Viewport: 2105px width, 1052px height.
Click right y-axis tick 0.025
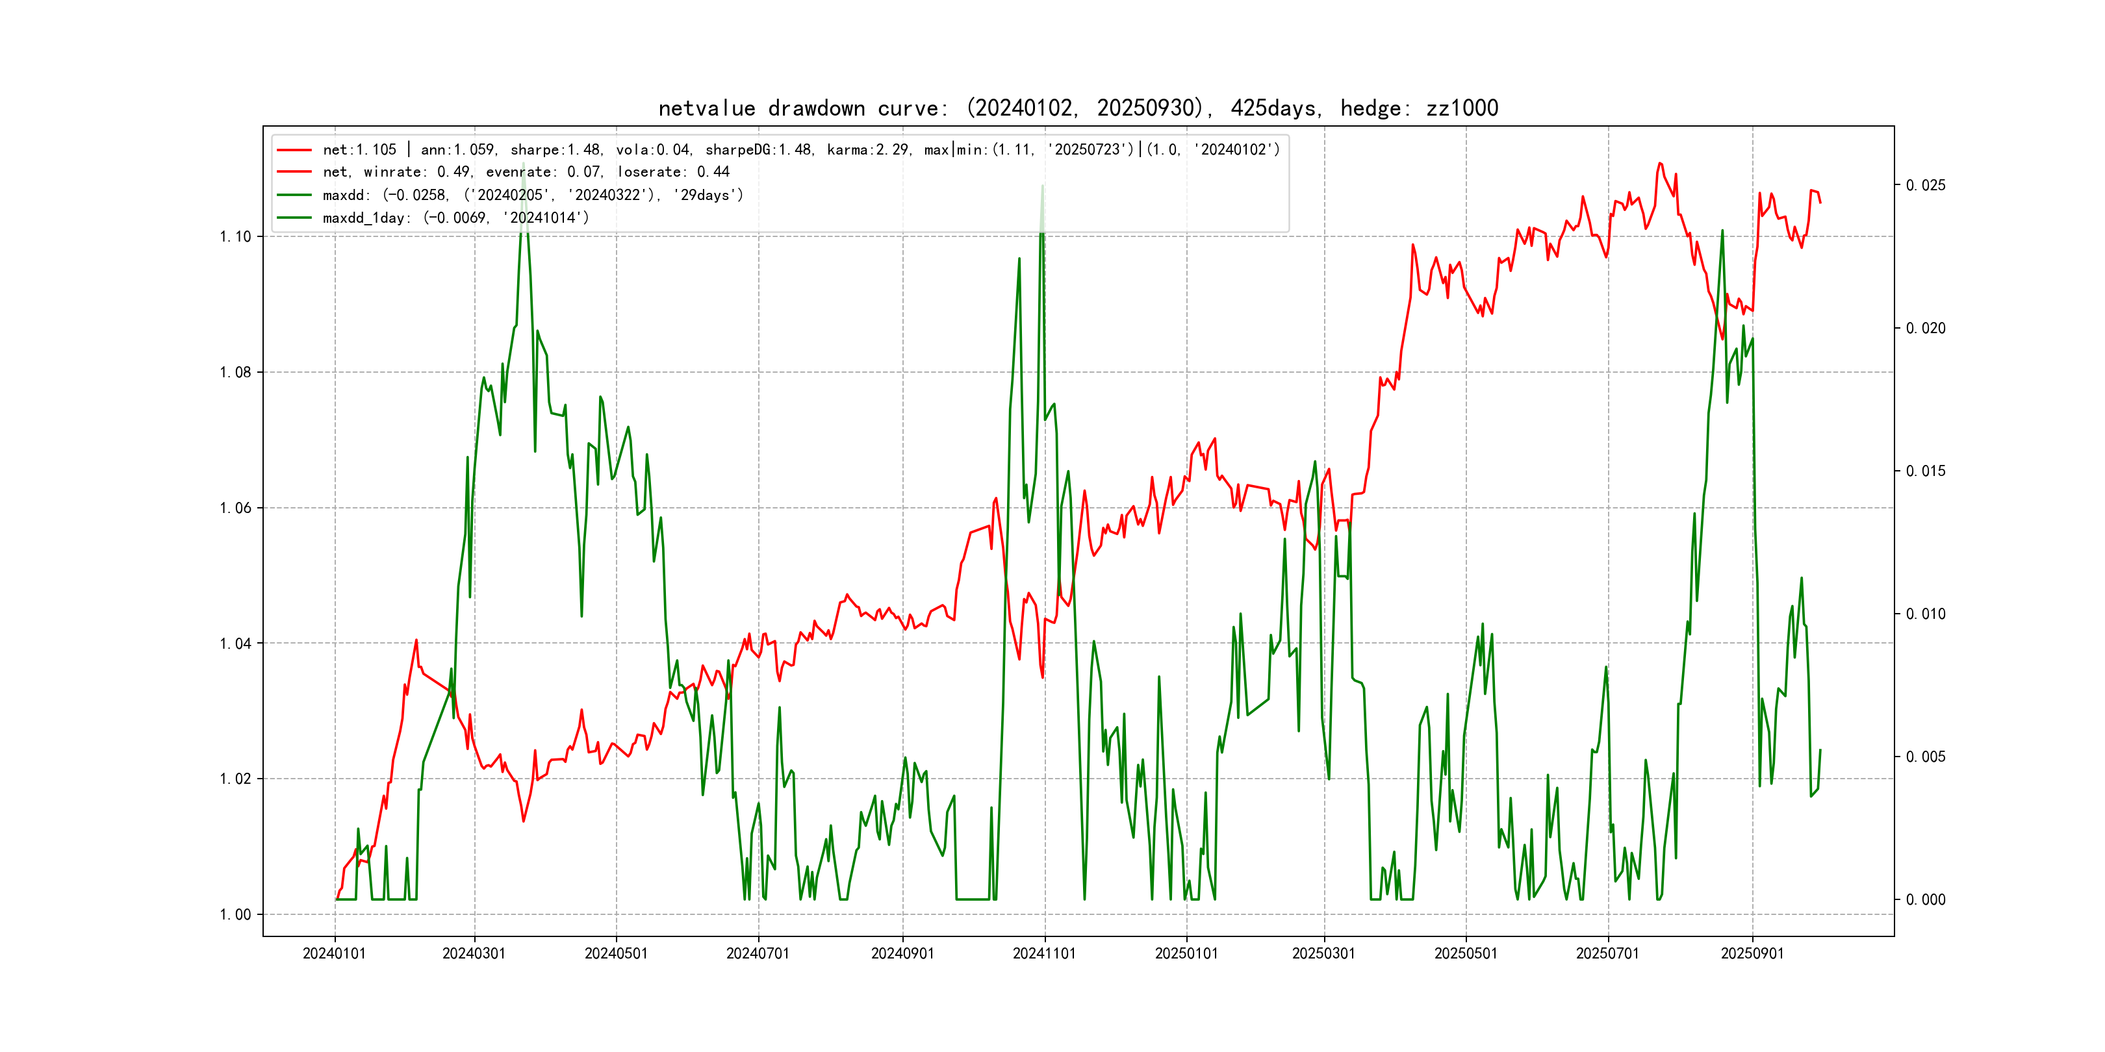(x=1925, y=186)
